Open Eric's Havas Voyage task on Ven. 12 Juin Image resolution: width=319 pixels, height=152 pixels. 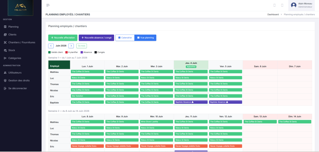click(x=225, y=146)
